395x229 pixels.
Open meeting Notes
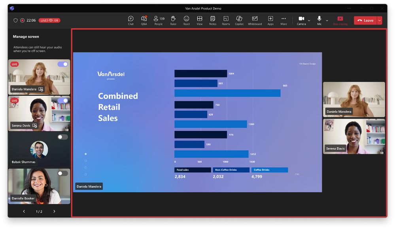tap(213, 21)
